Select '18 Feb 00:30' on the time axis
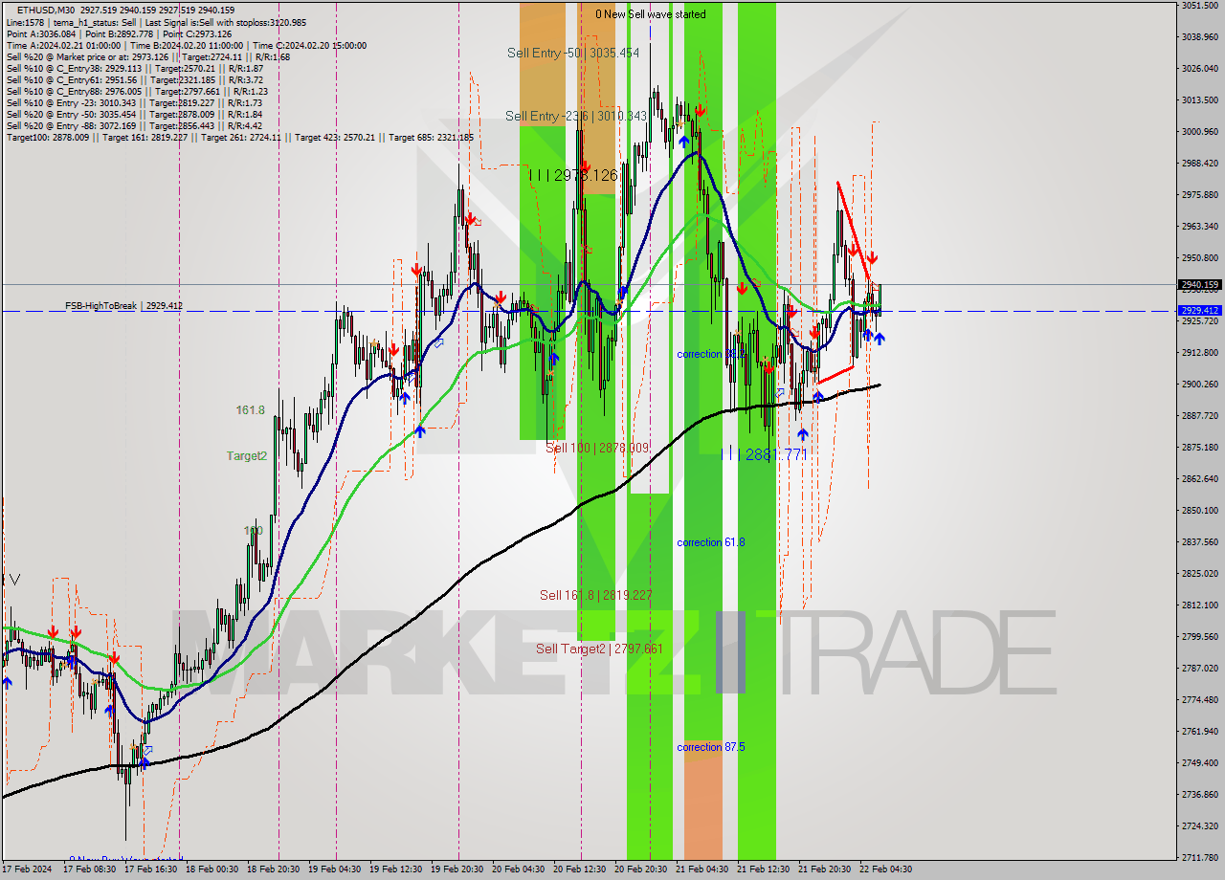The image size is (1225, 880). 211,869
